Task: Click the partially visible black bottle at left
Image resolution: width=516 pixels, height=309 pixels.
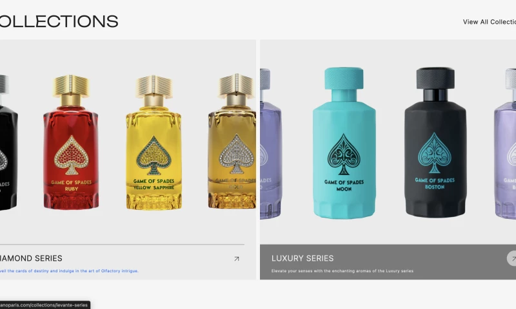Action: click(x=8, y=142)
